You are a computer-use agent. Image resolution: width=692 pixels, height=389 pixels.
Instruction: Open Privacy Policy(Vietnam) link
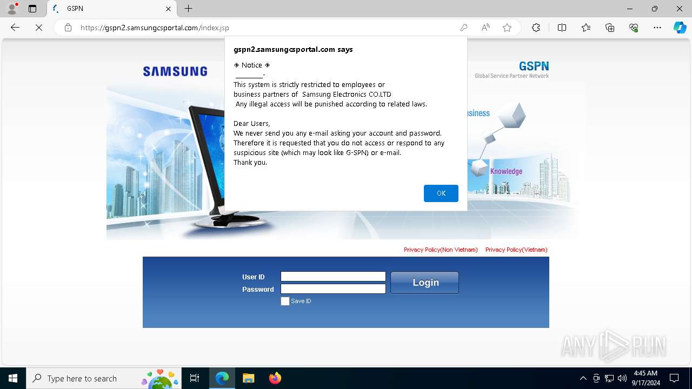pyautogui.click(x=516, y=250)
